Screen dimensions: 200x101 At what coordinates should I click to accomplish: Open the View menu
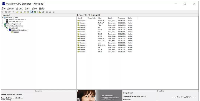point(34,8)
